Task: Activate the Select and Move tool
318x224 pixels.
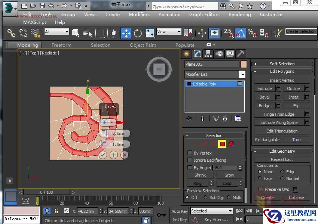Action: tap(125, 33)
